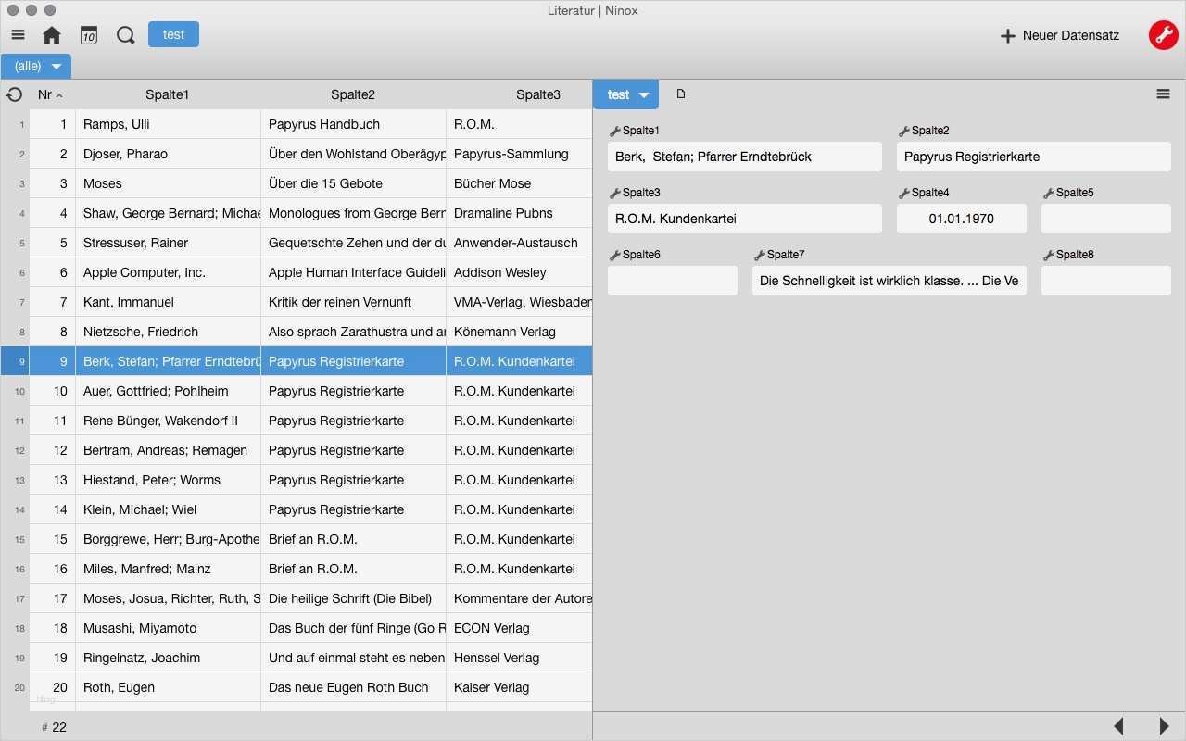
Task: Open the attachments page icon
Action: click(681, 94)
